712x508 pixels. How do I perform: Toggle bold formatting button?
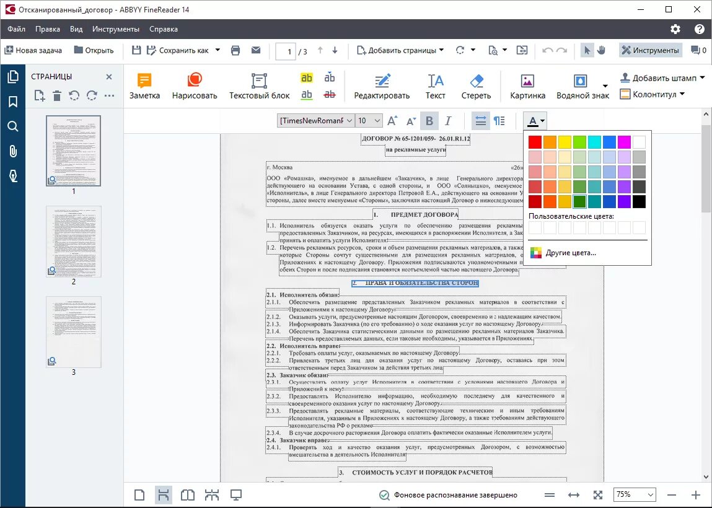(429, 121)
